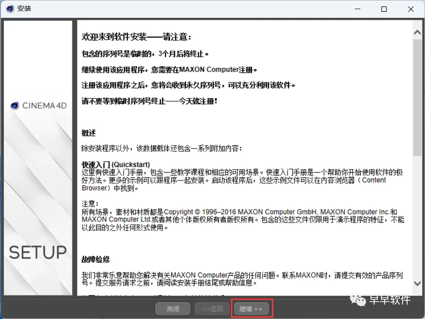Click the 概述 section heading
The width and height of the screenshot is (425, 319).
pyautogui.click(x=89, y=133)
